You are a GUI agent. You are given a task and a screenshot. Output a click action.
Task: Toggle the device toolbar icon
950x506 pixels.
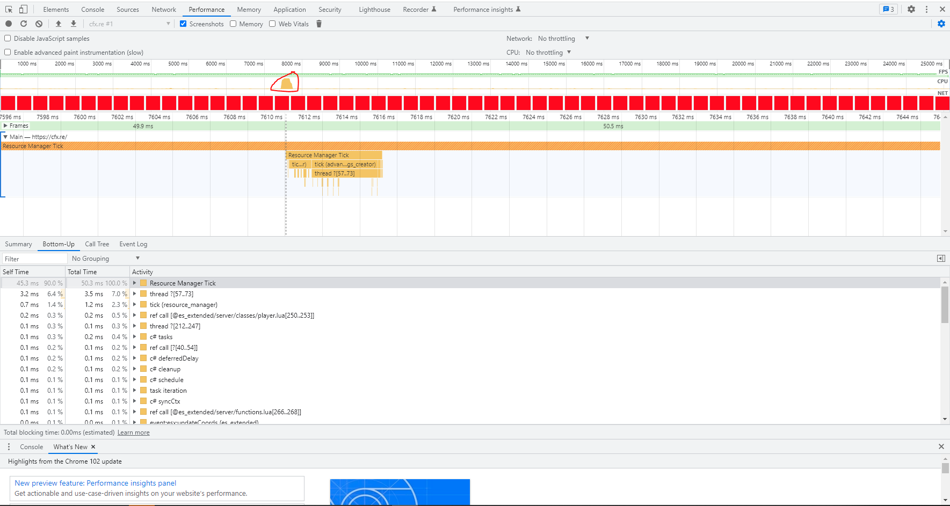(23, 9)
